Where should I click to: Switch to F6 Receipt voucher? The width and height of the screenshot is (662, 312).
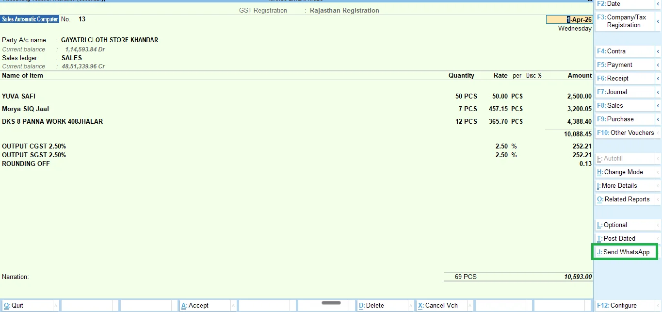point(625,79)
